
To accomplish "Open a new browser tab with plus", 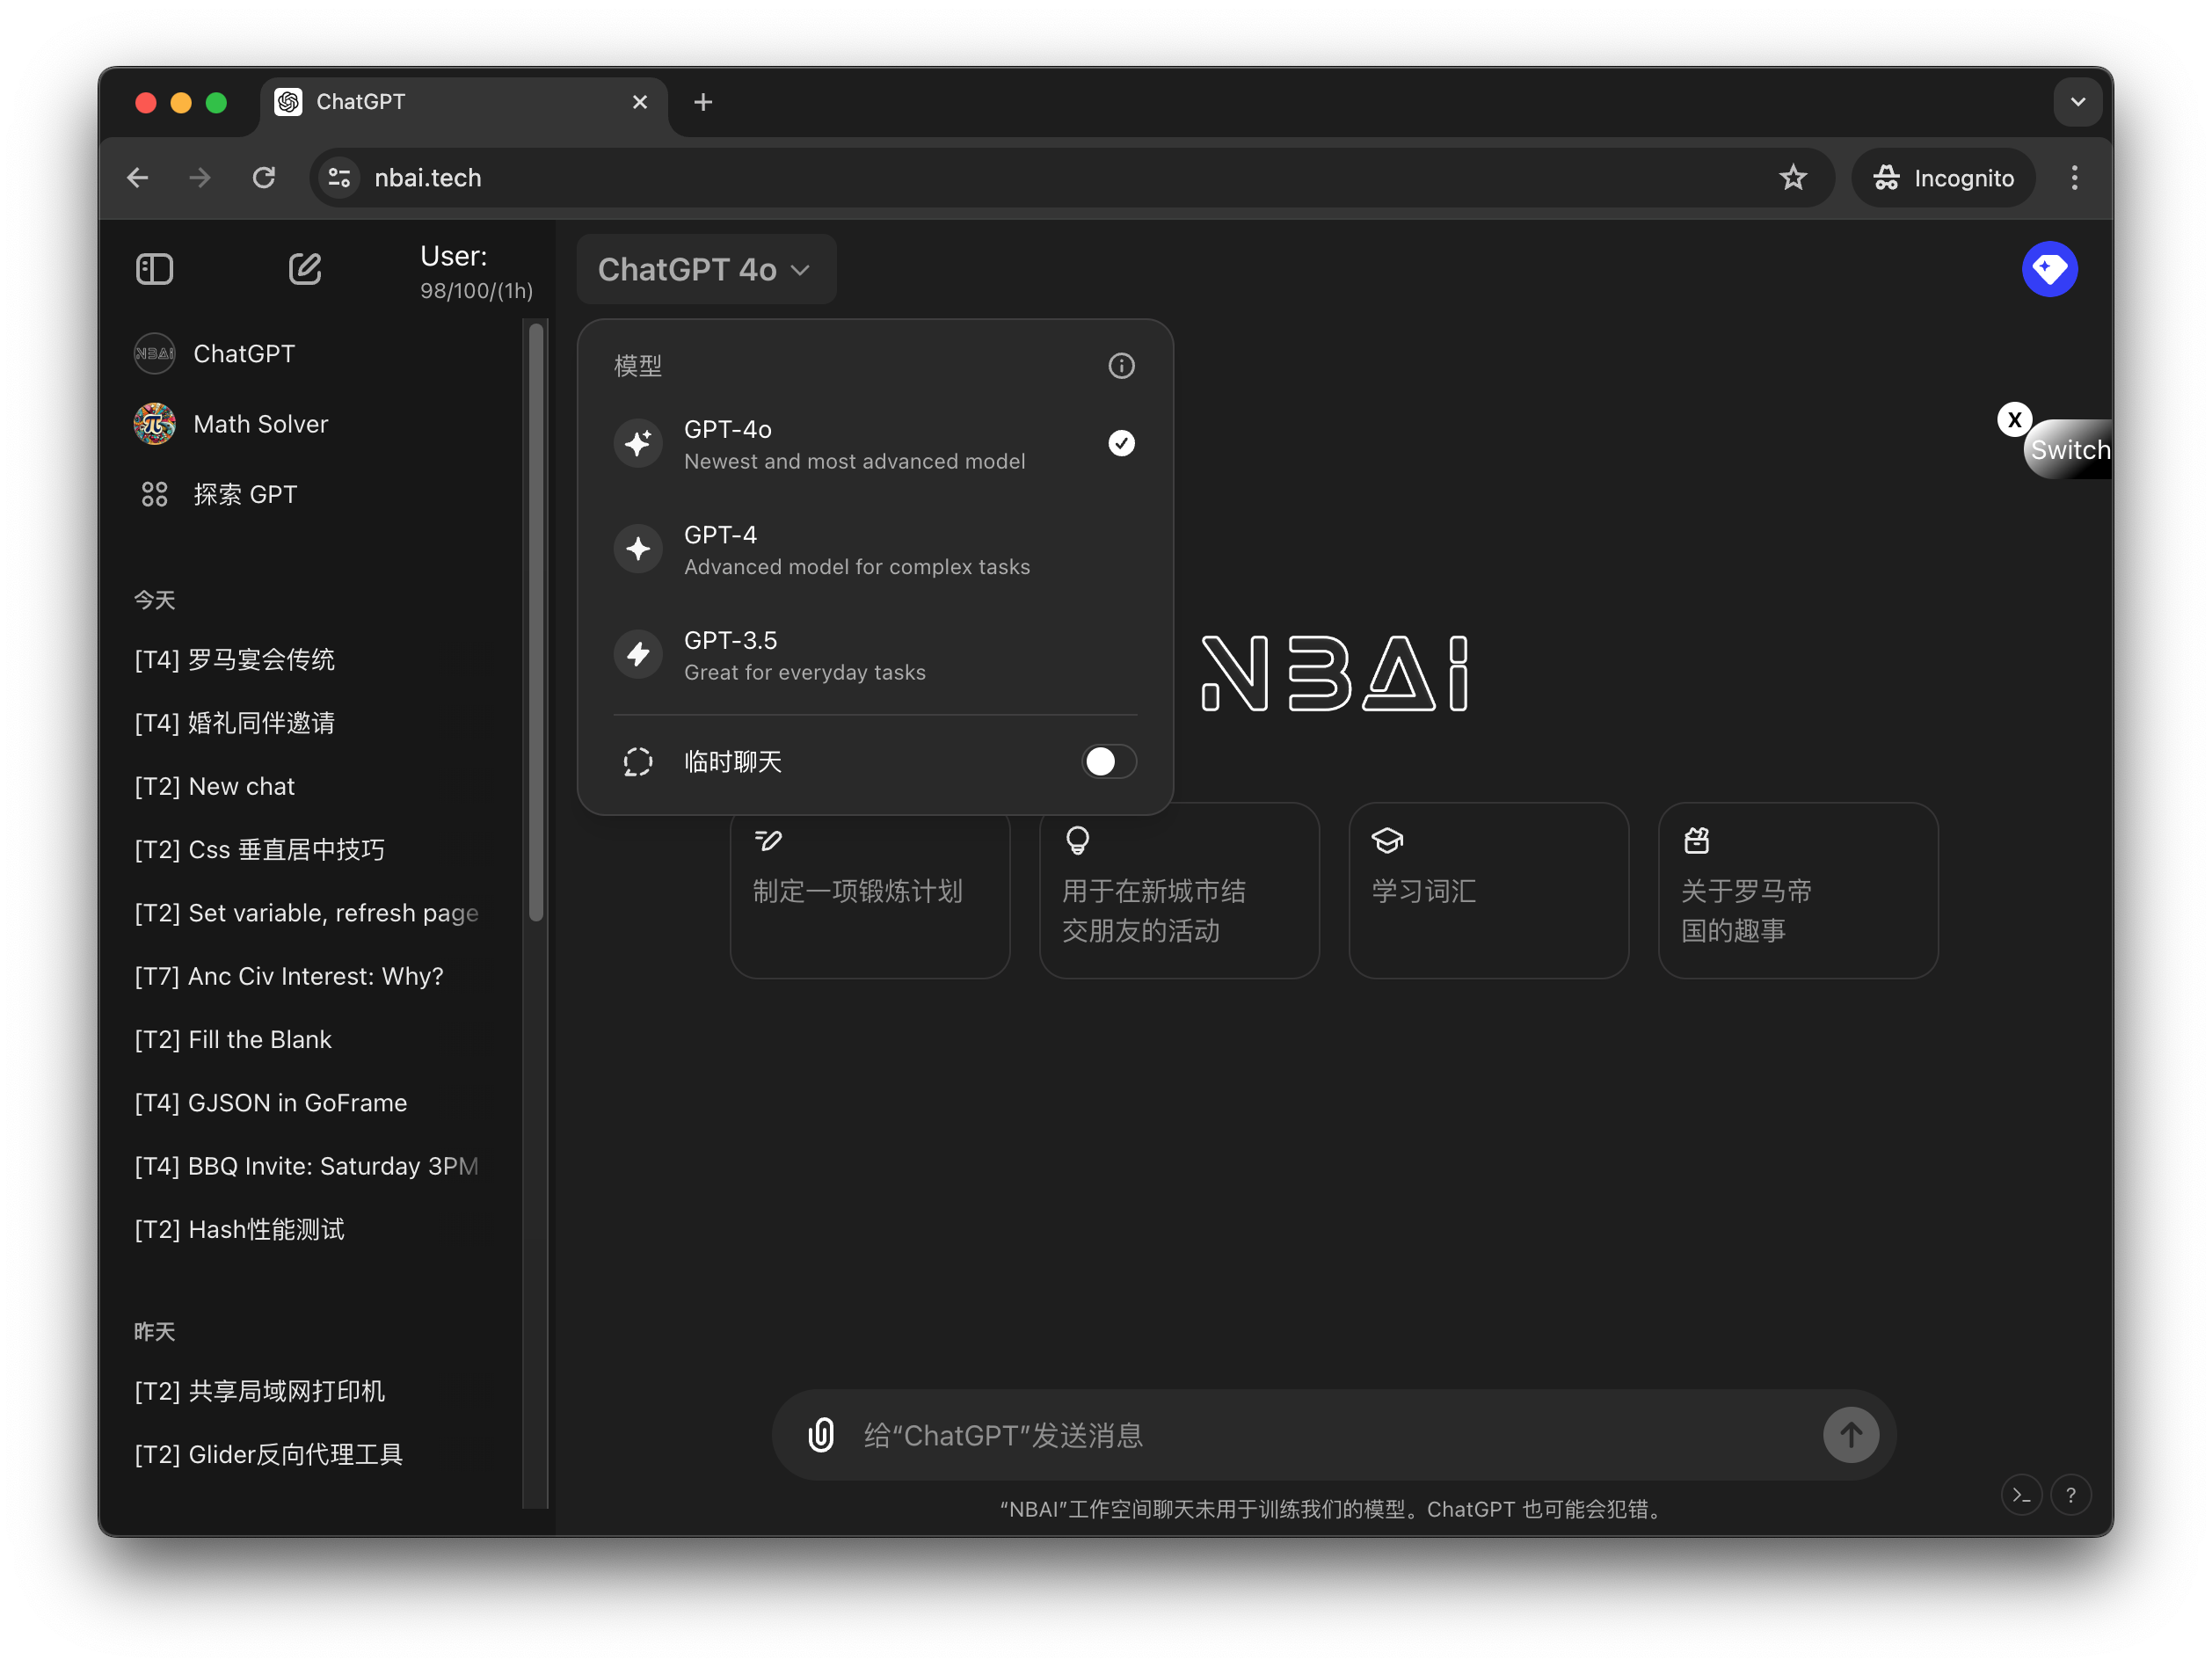I will click(703, 102).
